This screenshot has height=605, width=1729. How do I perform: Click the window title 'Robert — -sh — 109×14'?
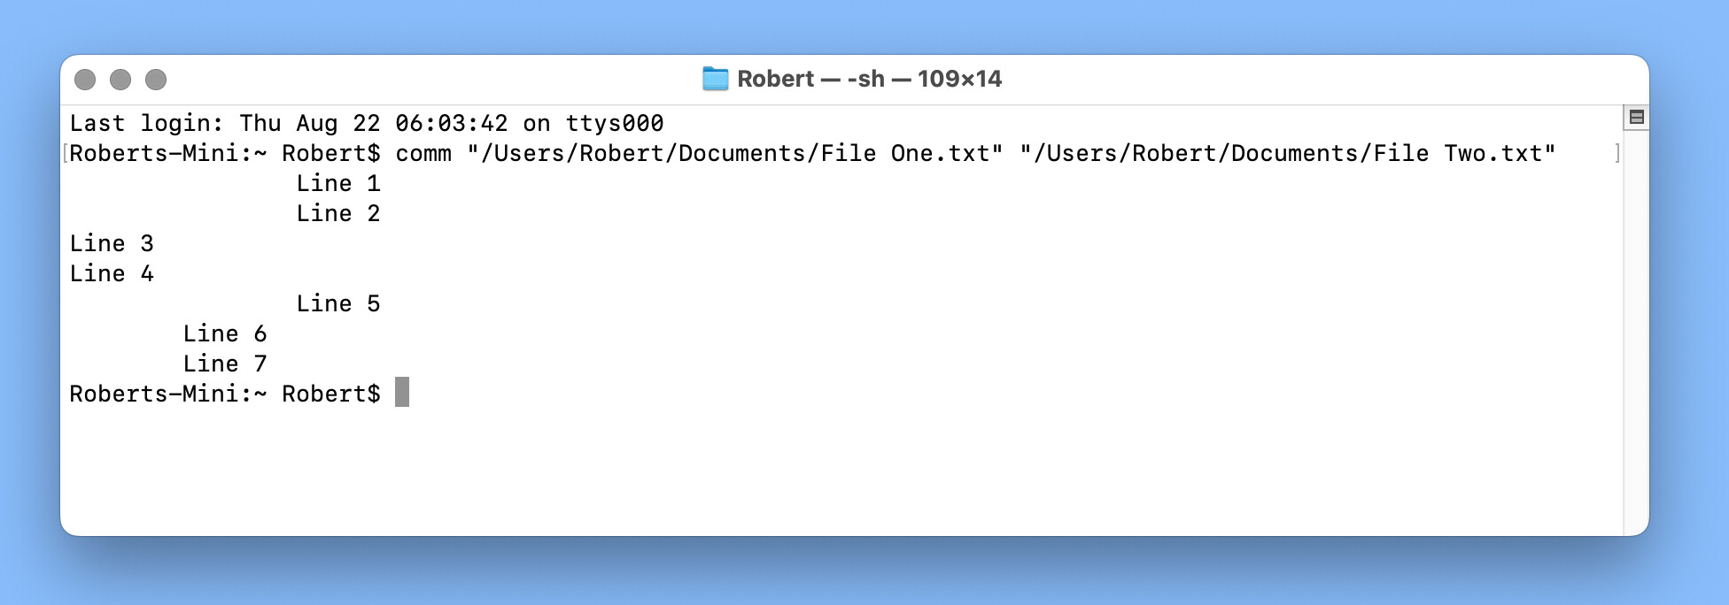(869, 79)
